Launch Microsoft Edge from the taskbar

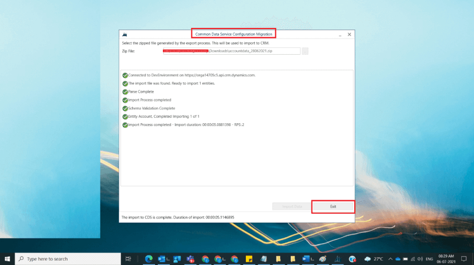pyautogui.click(x=148, y=259)
